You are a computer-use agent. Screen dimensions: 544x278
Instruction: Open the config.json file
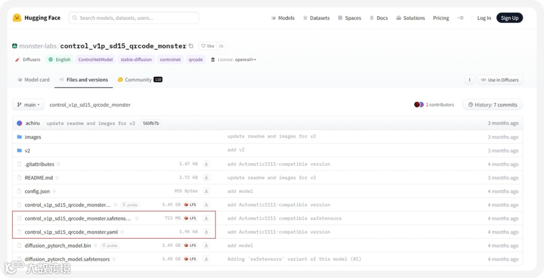pyautogui.click(x=37, y=191)
